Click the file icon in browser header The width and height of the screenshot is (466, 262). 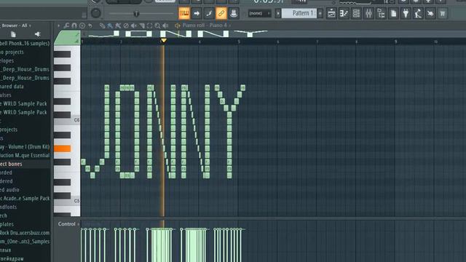(x=13, y=34)
